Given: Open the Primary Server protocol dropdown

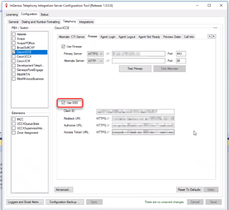Looking at the screenshot, I should coord(95,54).
